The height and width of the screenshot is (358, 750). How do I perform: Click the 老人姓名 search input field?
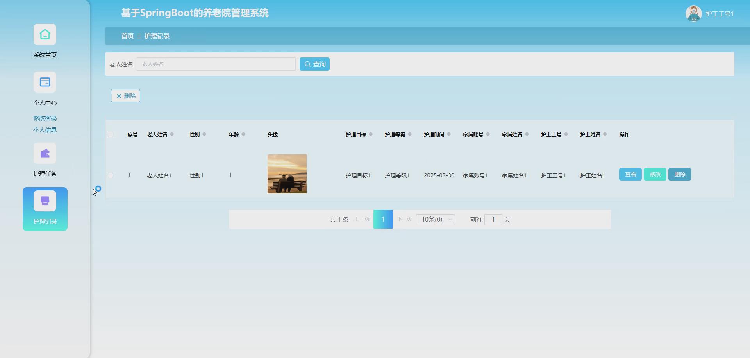(216, 64)
